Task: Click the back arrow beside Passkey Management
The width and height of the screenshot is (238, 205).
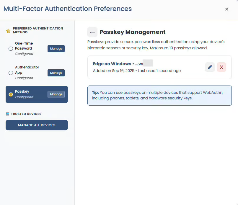Action: point(92,32)
